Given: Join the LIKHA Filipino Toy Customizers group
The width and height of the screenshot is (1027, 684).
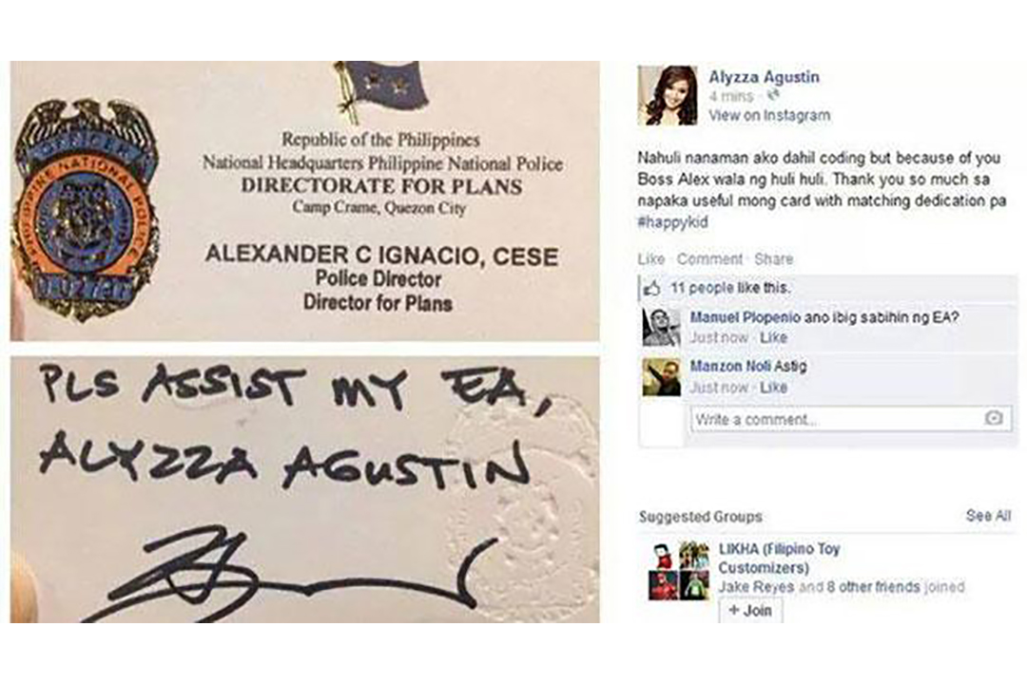Looking at the screenshot, I should (x=750, y=611).
